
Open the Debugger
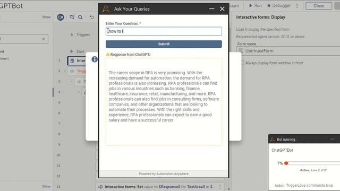tap(279, 6)
